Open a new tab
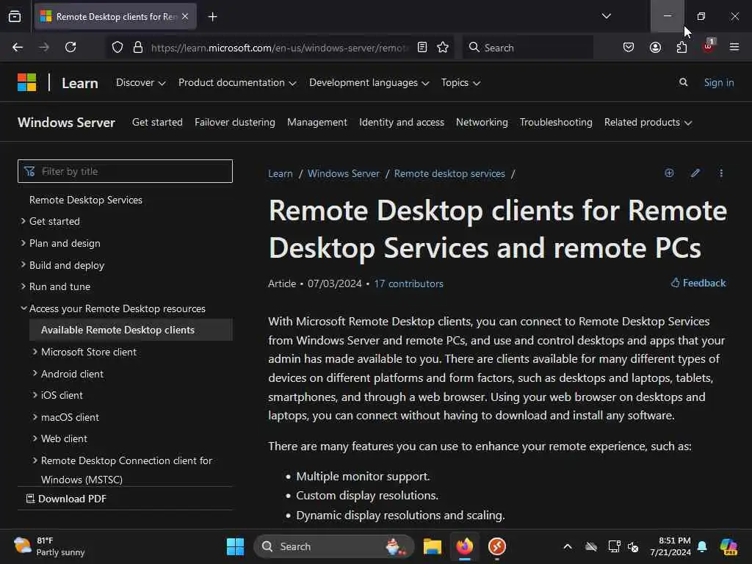 coord(212,17)
